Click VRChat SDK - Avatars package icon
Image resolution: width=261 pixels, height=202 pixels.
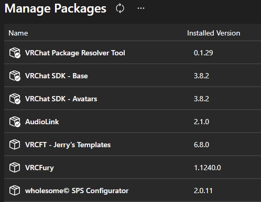(x=15, y=99)
